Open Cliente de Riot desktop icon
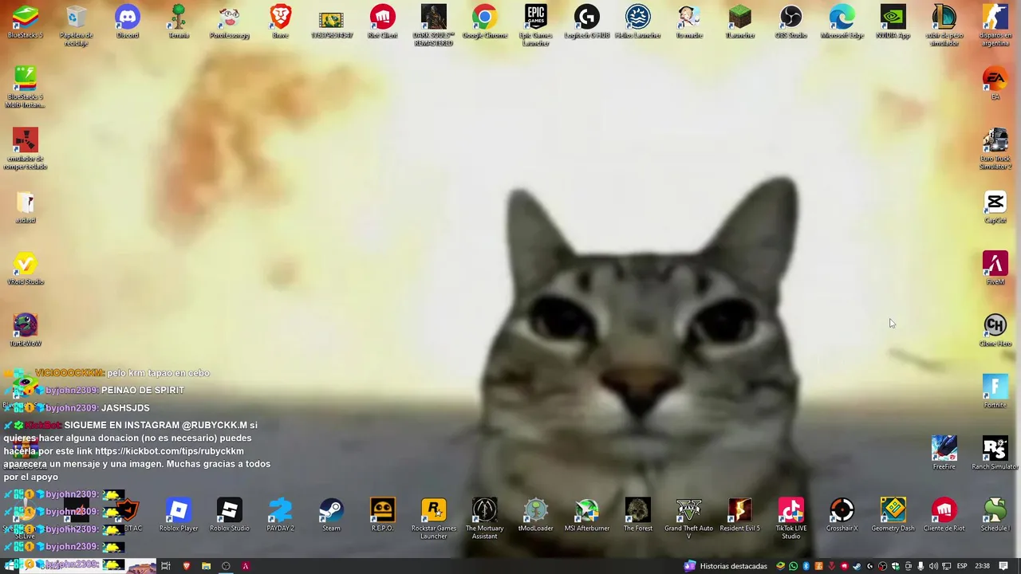 pyautogui.click(x=944, y=515)
